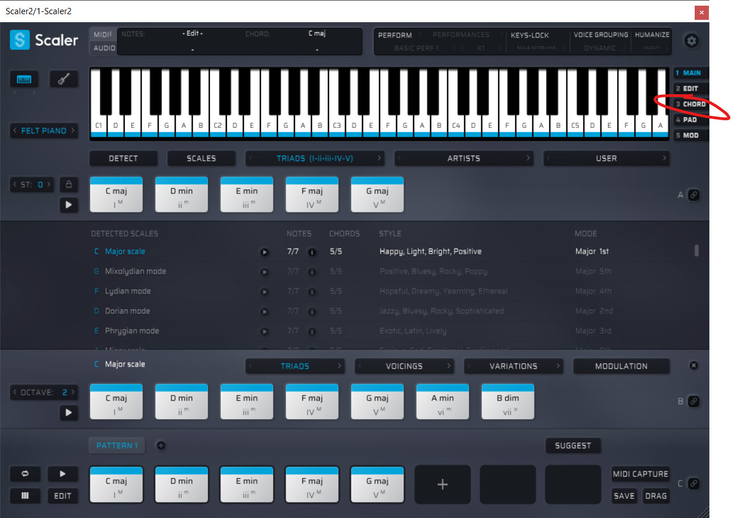This screenshot has width=731, height=518.
Task: Increase the OCTAVE value
Action: (x=73, y=392)
